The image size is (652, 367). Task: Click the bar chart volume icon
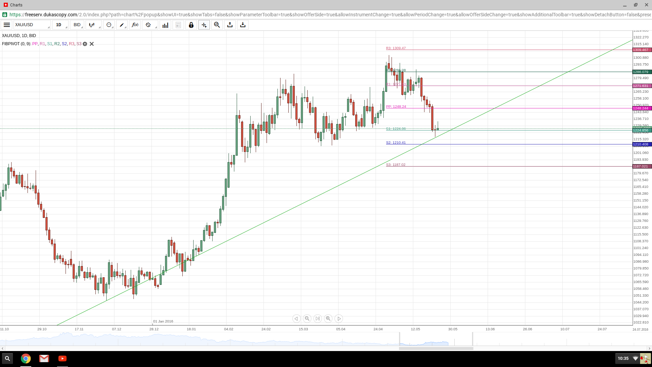[x=165, y=25]
